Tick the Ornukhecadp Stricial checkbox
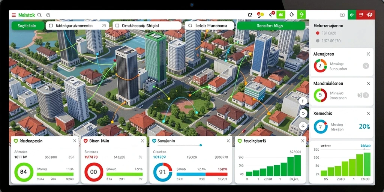The width and height of the screenshot is (384, 192). coord(117,25)
